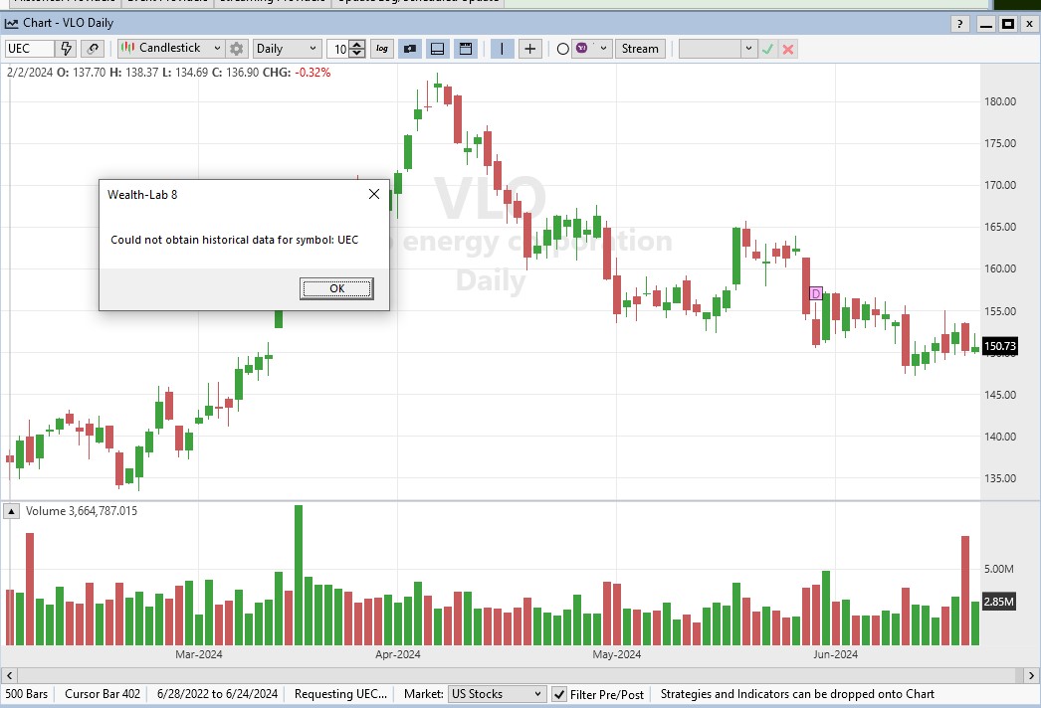Click the 5.00M volume axis label
1041x708 pixels.
click(x=998, y=569)
